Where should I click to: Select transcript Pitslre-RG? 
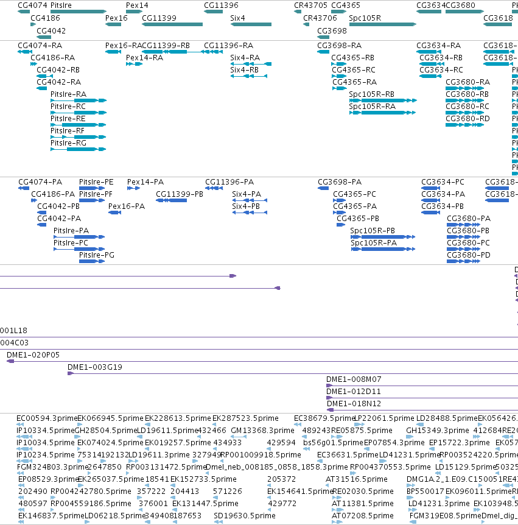click(x=79, y=149)
